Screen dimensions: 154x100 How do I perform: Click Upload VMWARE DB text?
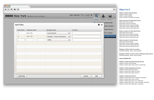[x=125, y=59]
